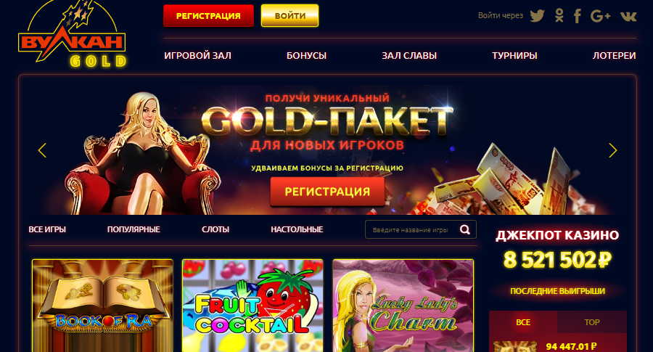Sign in with the Twitter icon
The height and width of the screenshot is (352, 653).
click(x=537, y=16)
